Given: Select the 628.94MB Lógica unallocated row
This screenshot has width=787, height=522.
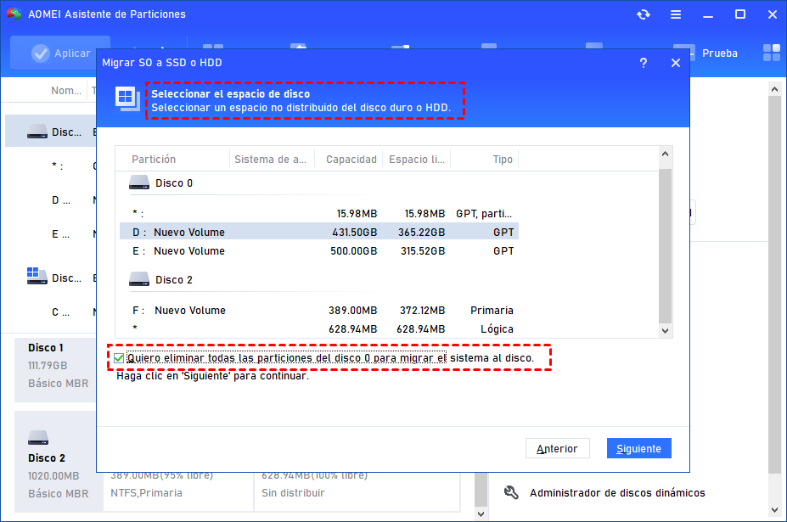Looking at the screenshot, I should pyautogui.click(x=318, y=328).
